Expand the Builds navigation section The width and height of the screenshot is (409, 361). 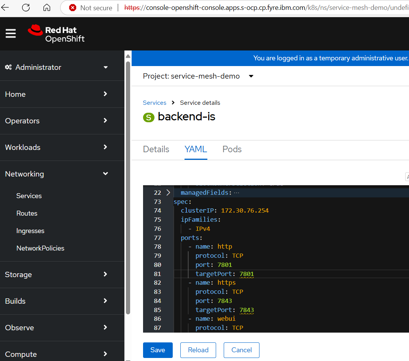coord(57,301)
